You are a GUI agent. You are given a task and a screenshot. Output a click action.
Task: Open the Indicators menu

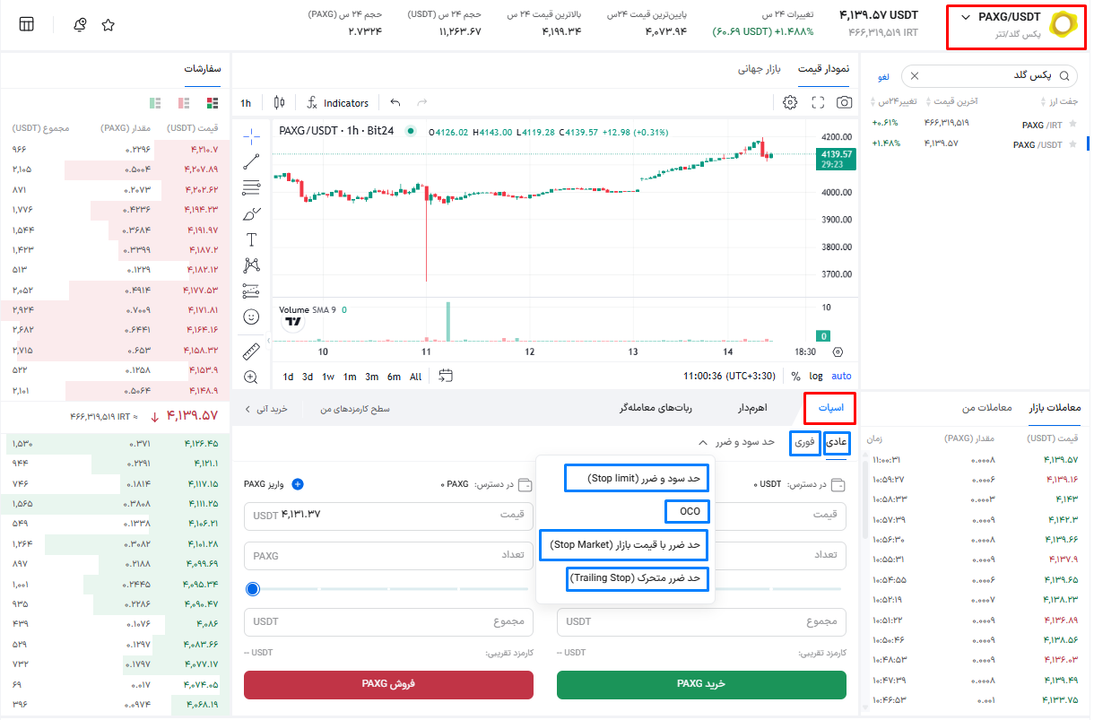pyautogui.click(x=337, y=103)
